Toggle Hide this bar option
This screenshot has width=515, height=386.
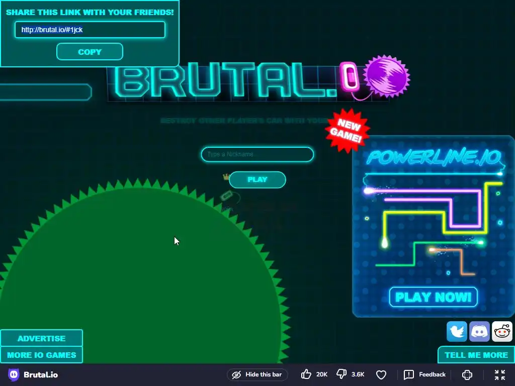[257, 374]
